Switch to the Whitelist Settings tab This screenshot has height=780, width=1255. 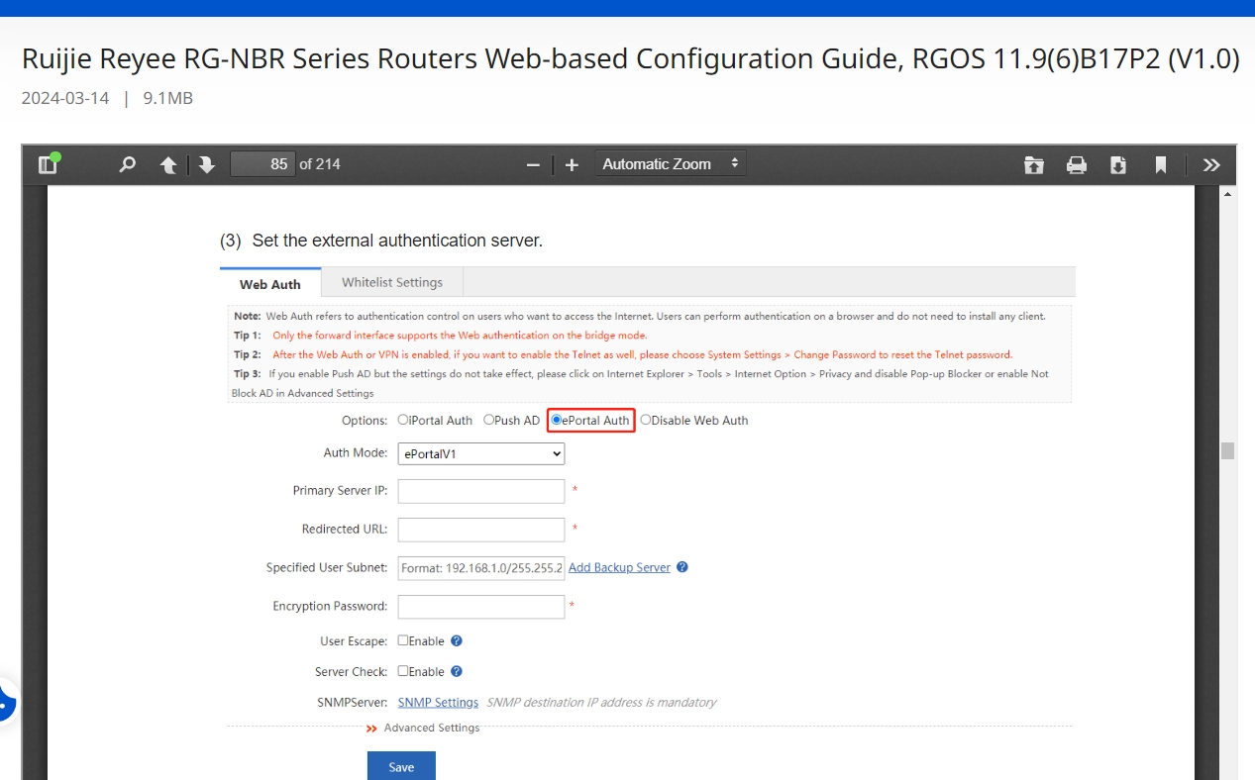(x=392, y=282)
